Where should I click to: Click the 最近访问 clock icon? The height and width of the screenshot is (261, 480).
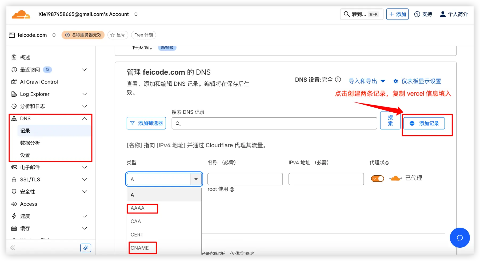click(14, 70)
